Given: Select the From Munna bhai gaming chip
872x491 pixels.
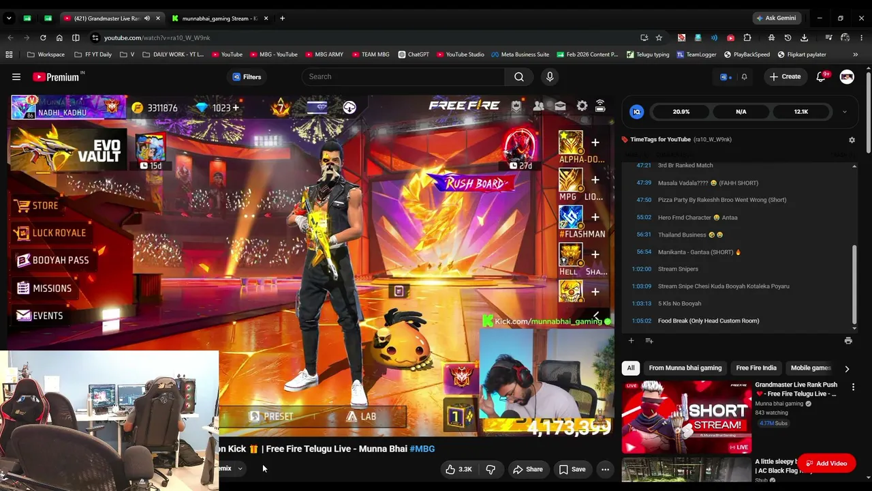Looking at the screenshot, I should [685, 368].
